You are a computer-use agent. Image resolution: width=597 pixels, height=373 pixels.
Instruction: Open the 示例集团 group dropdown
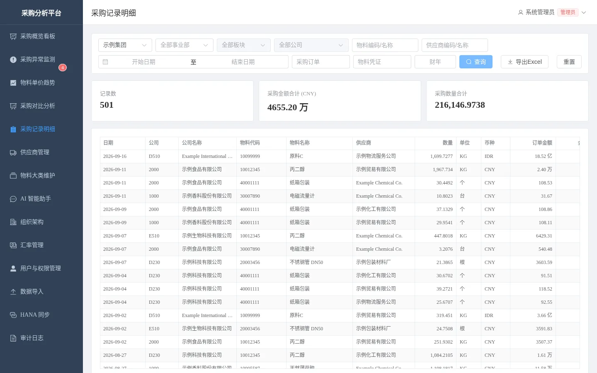point(125,45)
